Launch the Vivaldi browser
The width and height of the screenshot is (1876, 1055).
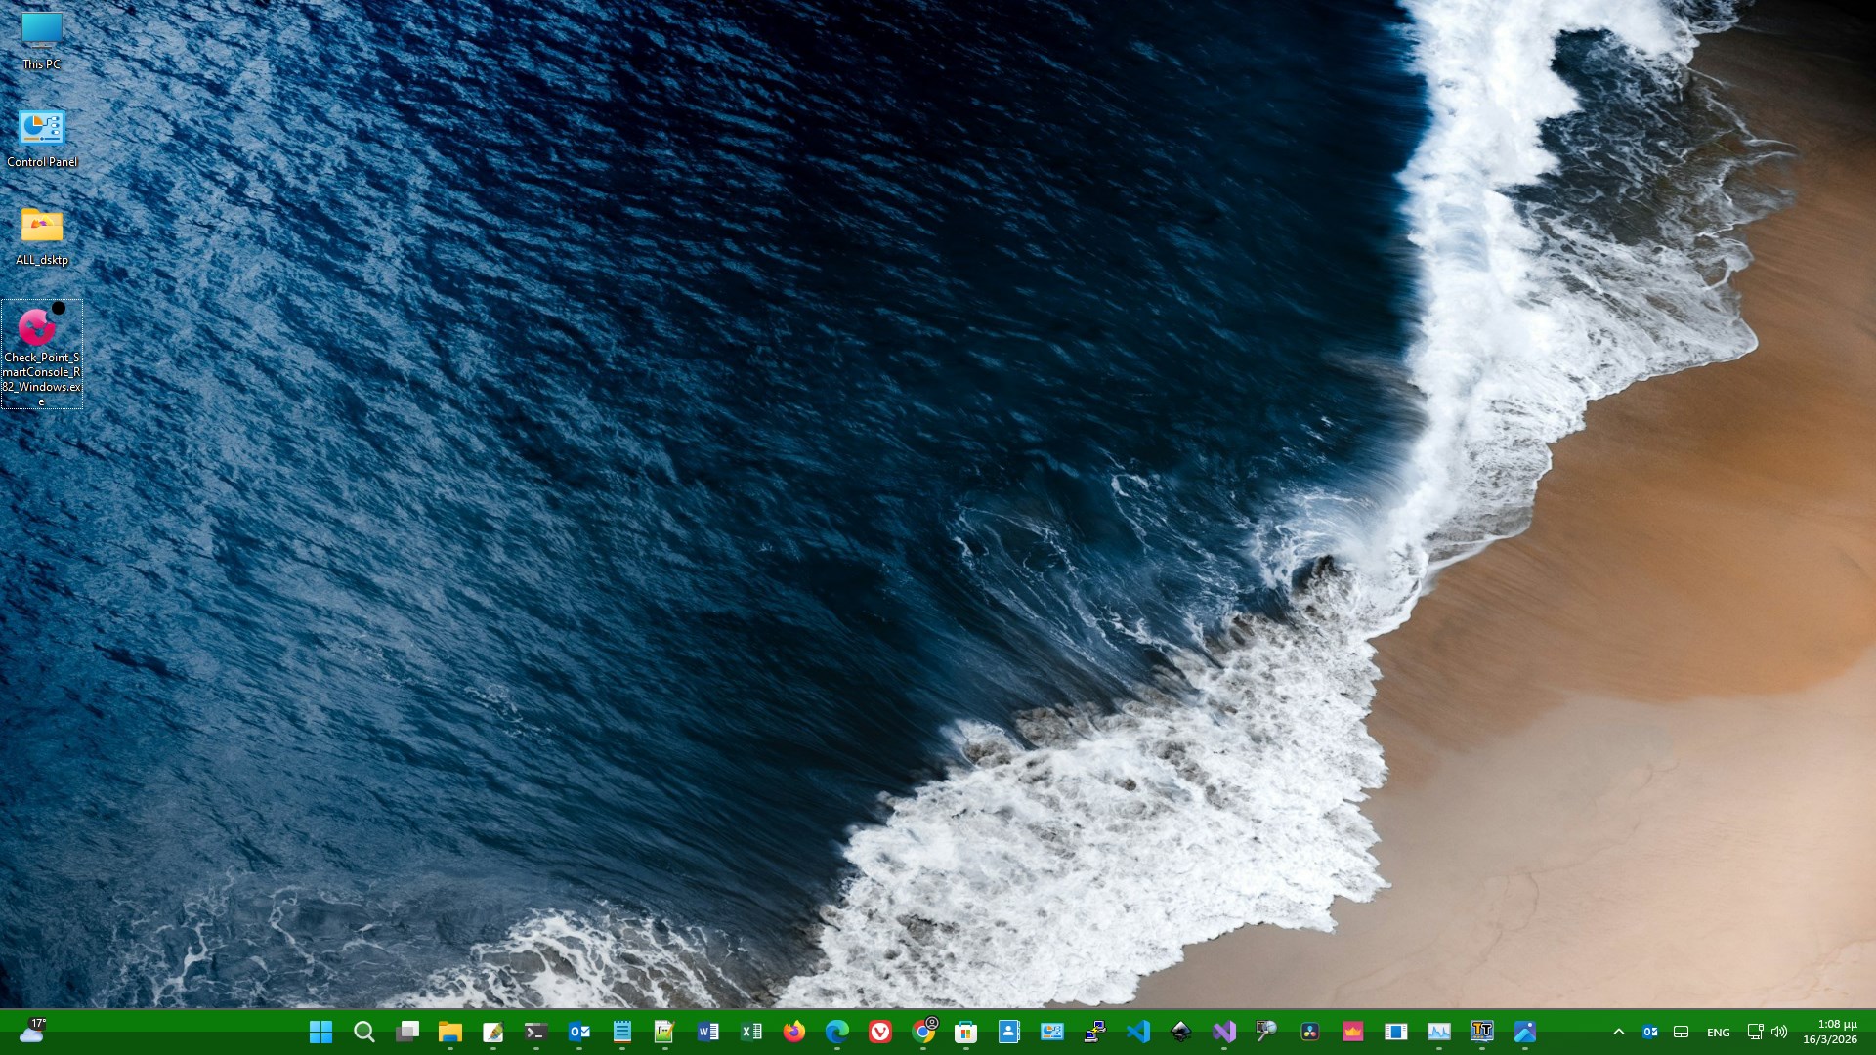point(880,1031)
